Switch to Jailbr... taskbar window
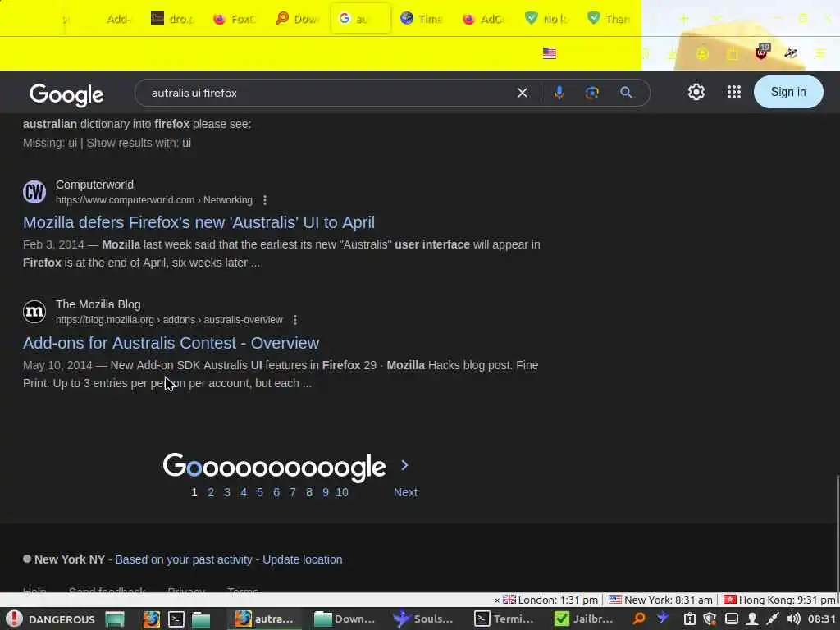Screen dimensions: 840x630 584,619
